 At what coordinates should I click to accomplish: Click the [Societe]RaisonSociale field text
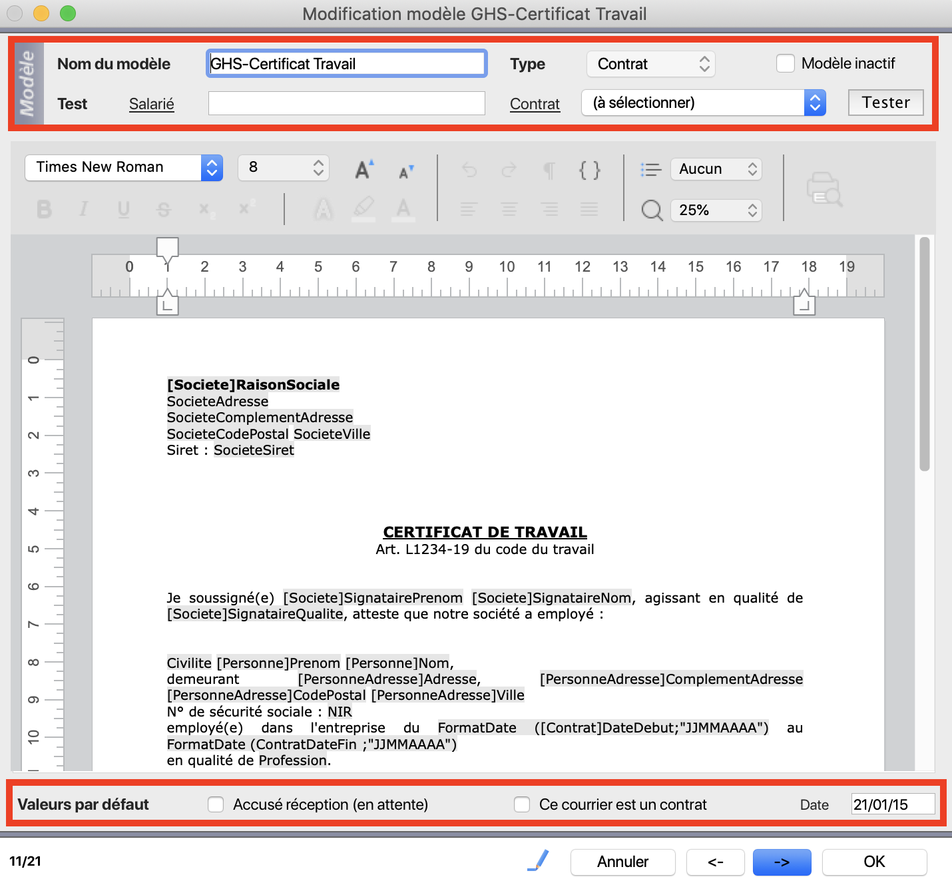(x=254, y=385)
